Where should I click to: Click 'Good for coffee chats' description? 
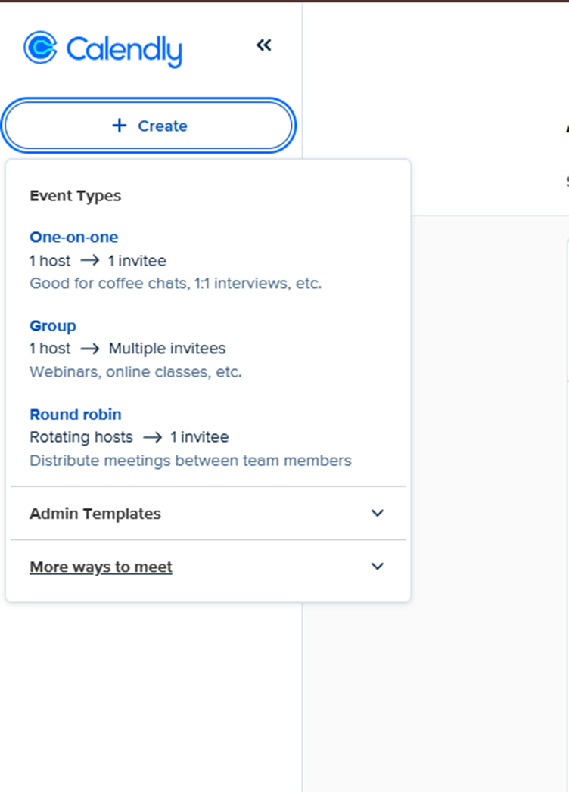pyautogui.click(x=176, y=284)
